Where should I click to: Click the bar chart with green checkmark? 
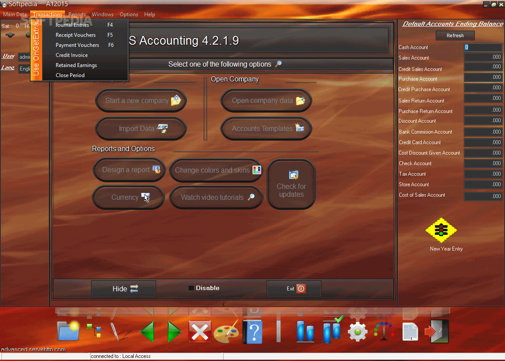point(333,330)
